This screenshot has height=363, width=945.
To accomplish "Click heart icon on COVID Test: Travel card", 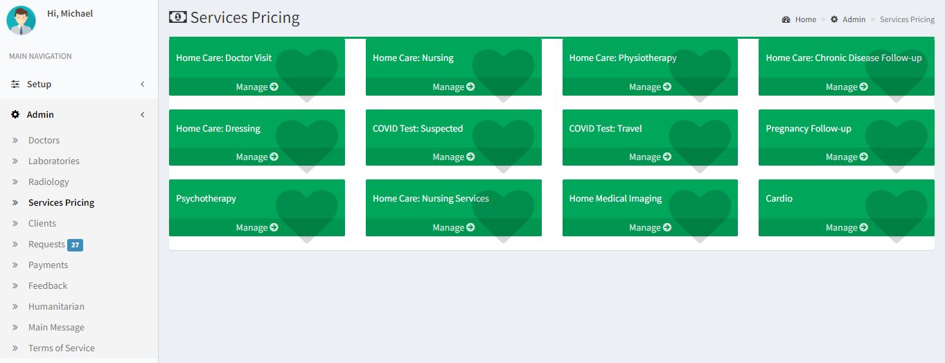I will click(700, 145).
